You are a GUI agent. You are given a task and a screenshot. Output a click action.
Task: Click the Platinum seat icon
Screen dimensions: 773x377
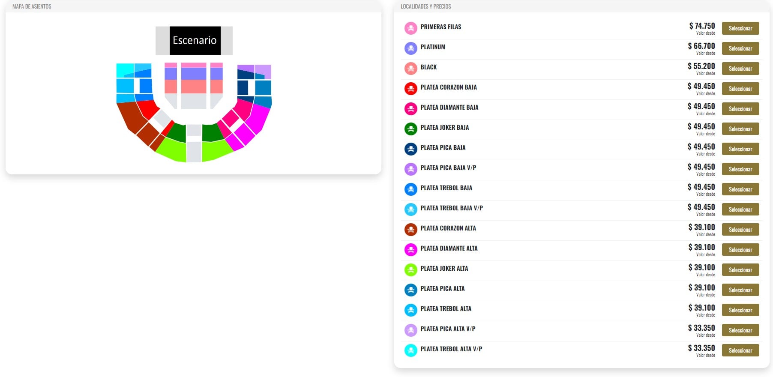coord(410,48)
